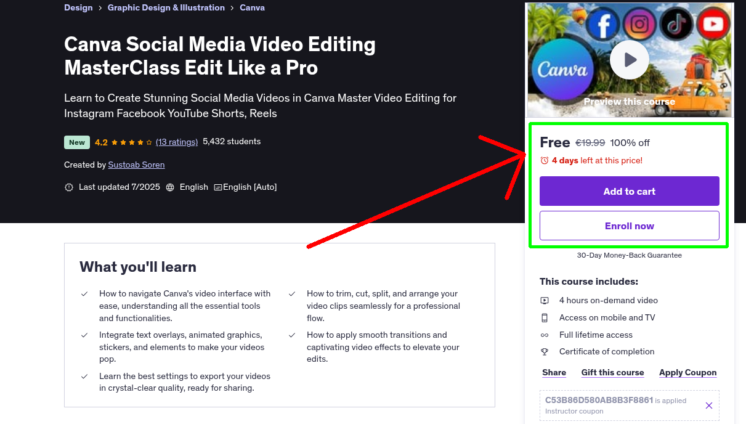Click 'Access on mobile and TV' text
The height and width of the screenshot is (424, 746).
pyautogui.click(x=607, y=318)
